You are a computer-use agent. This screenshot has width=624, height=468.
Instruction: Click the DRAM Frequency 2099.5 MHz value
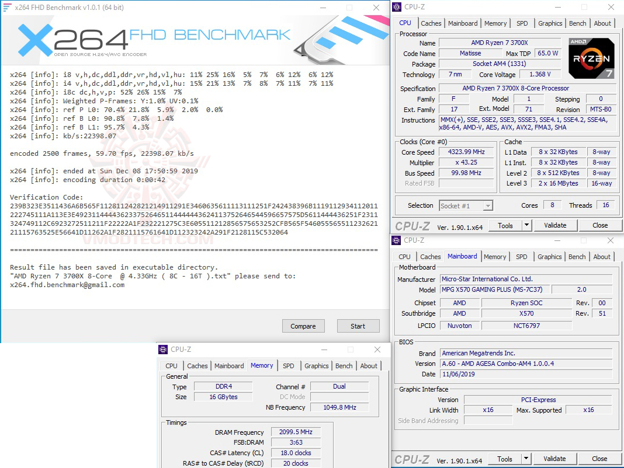click(x=296, y=432)
